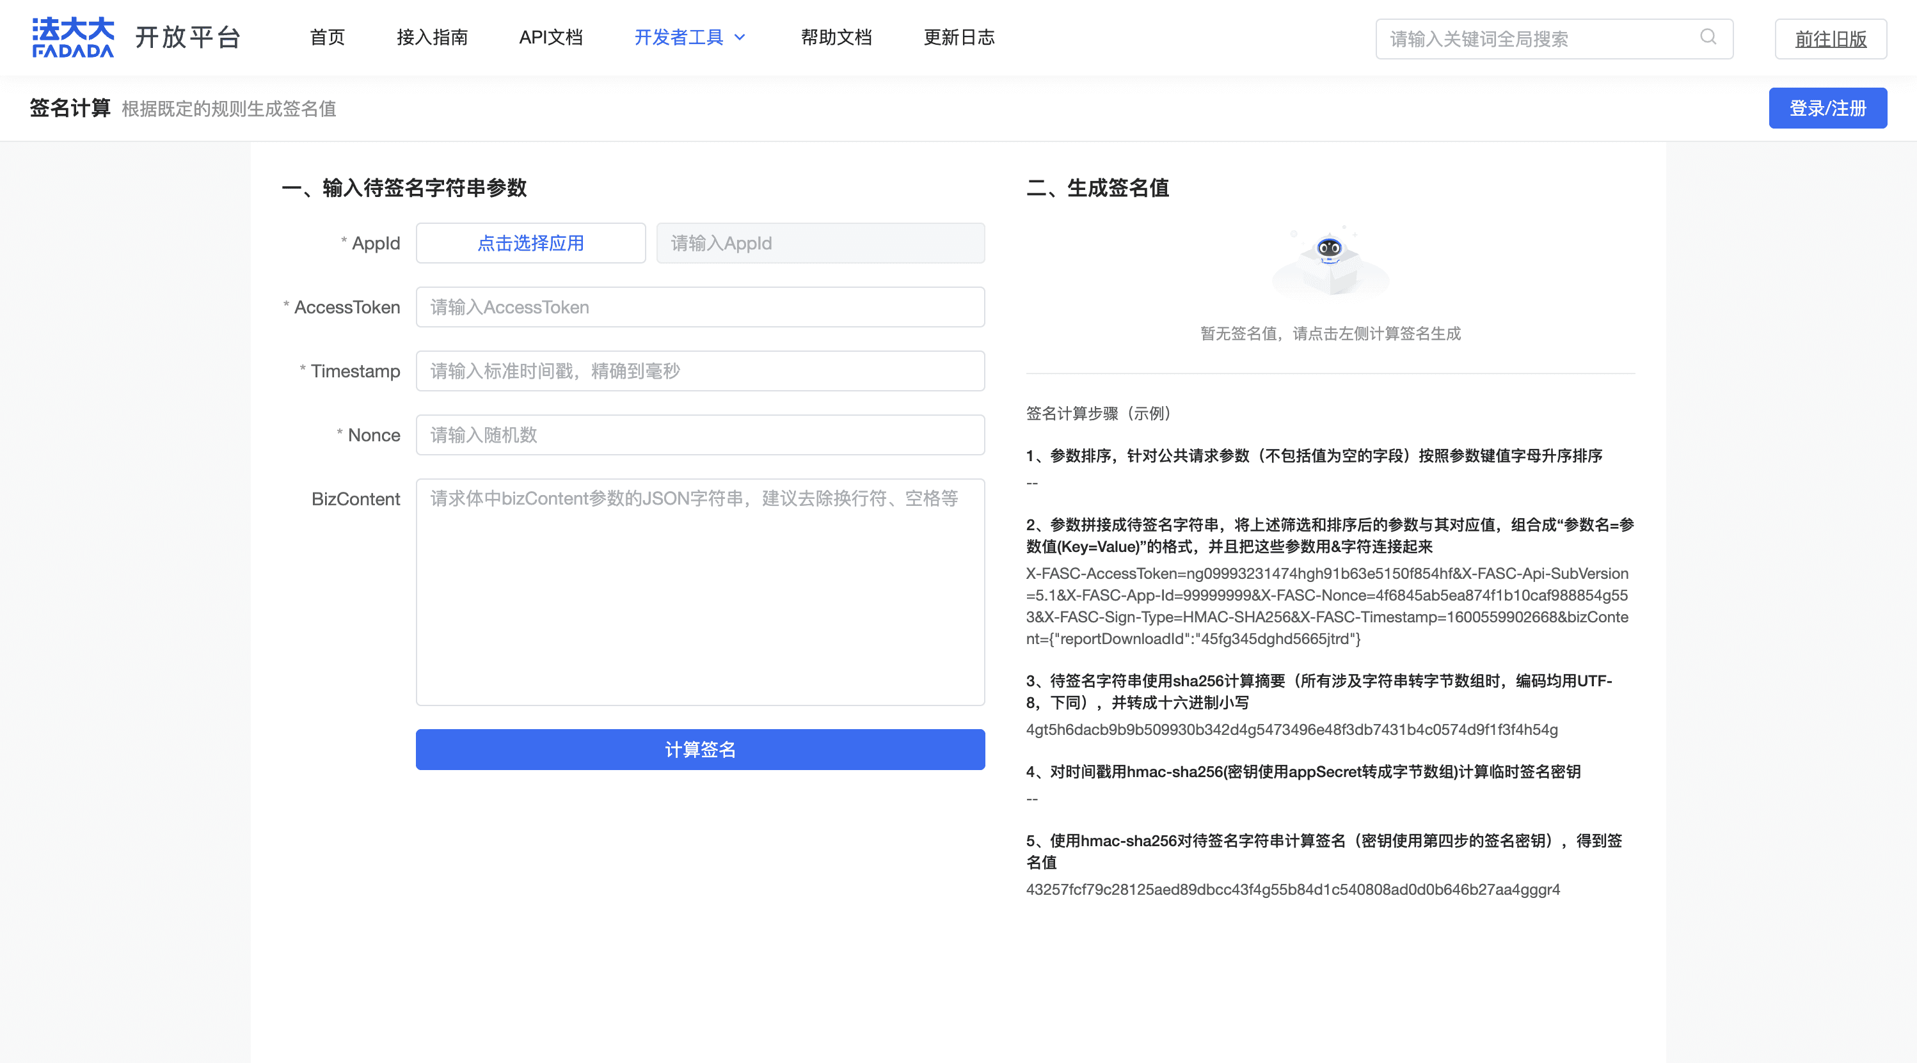This screenshot has width=1917, height=1063.
Task: Click the search magnifier icon
Action: 1708,37
